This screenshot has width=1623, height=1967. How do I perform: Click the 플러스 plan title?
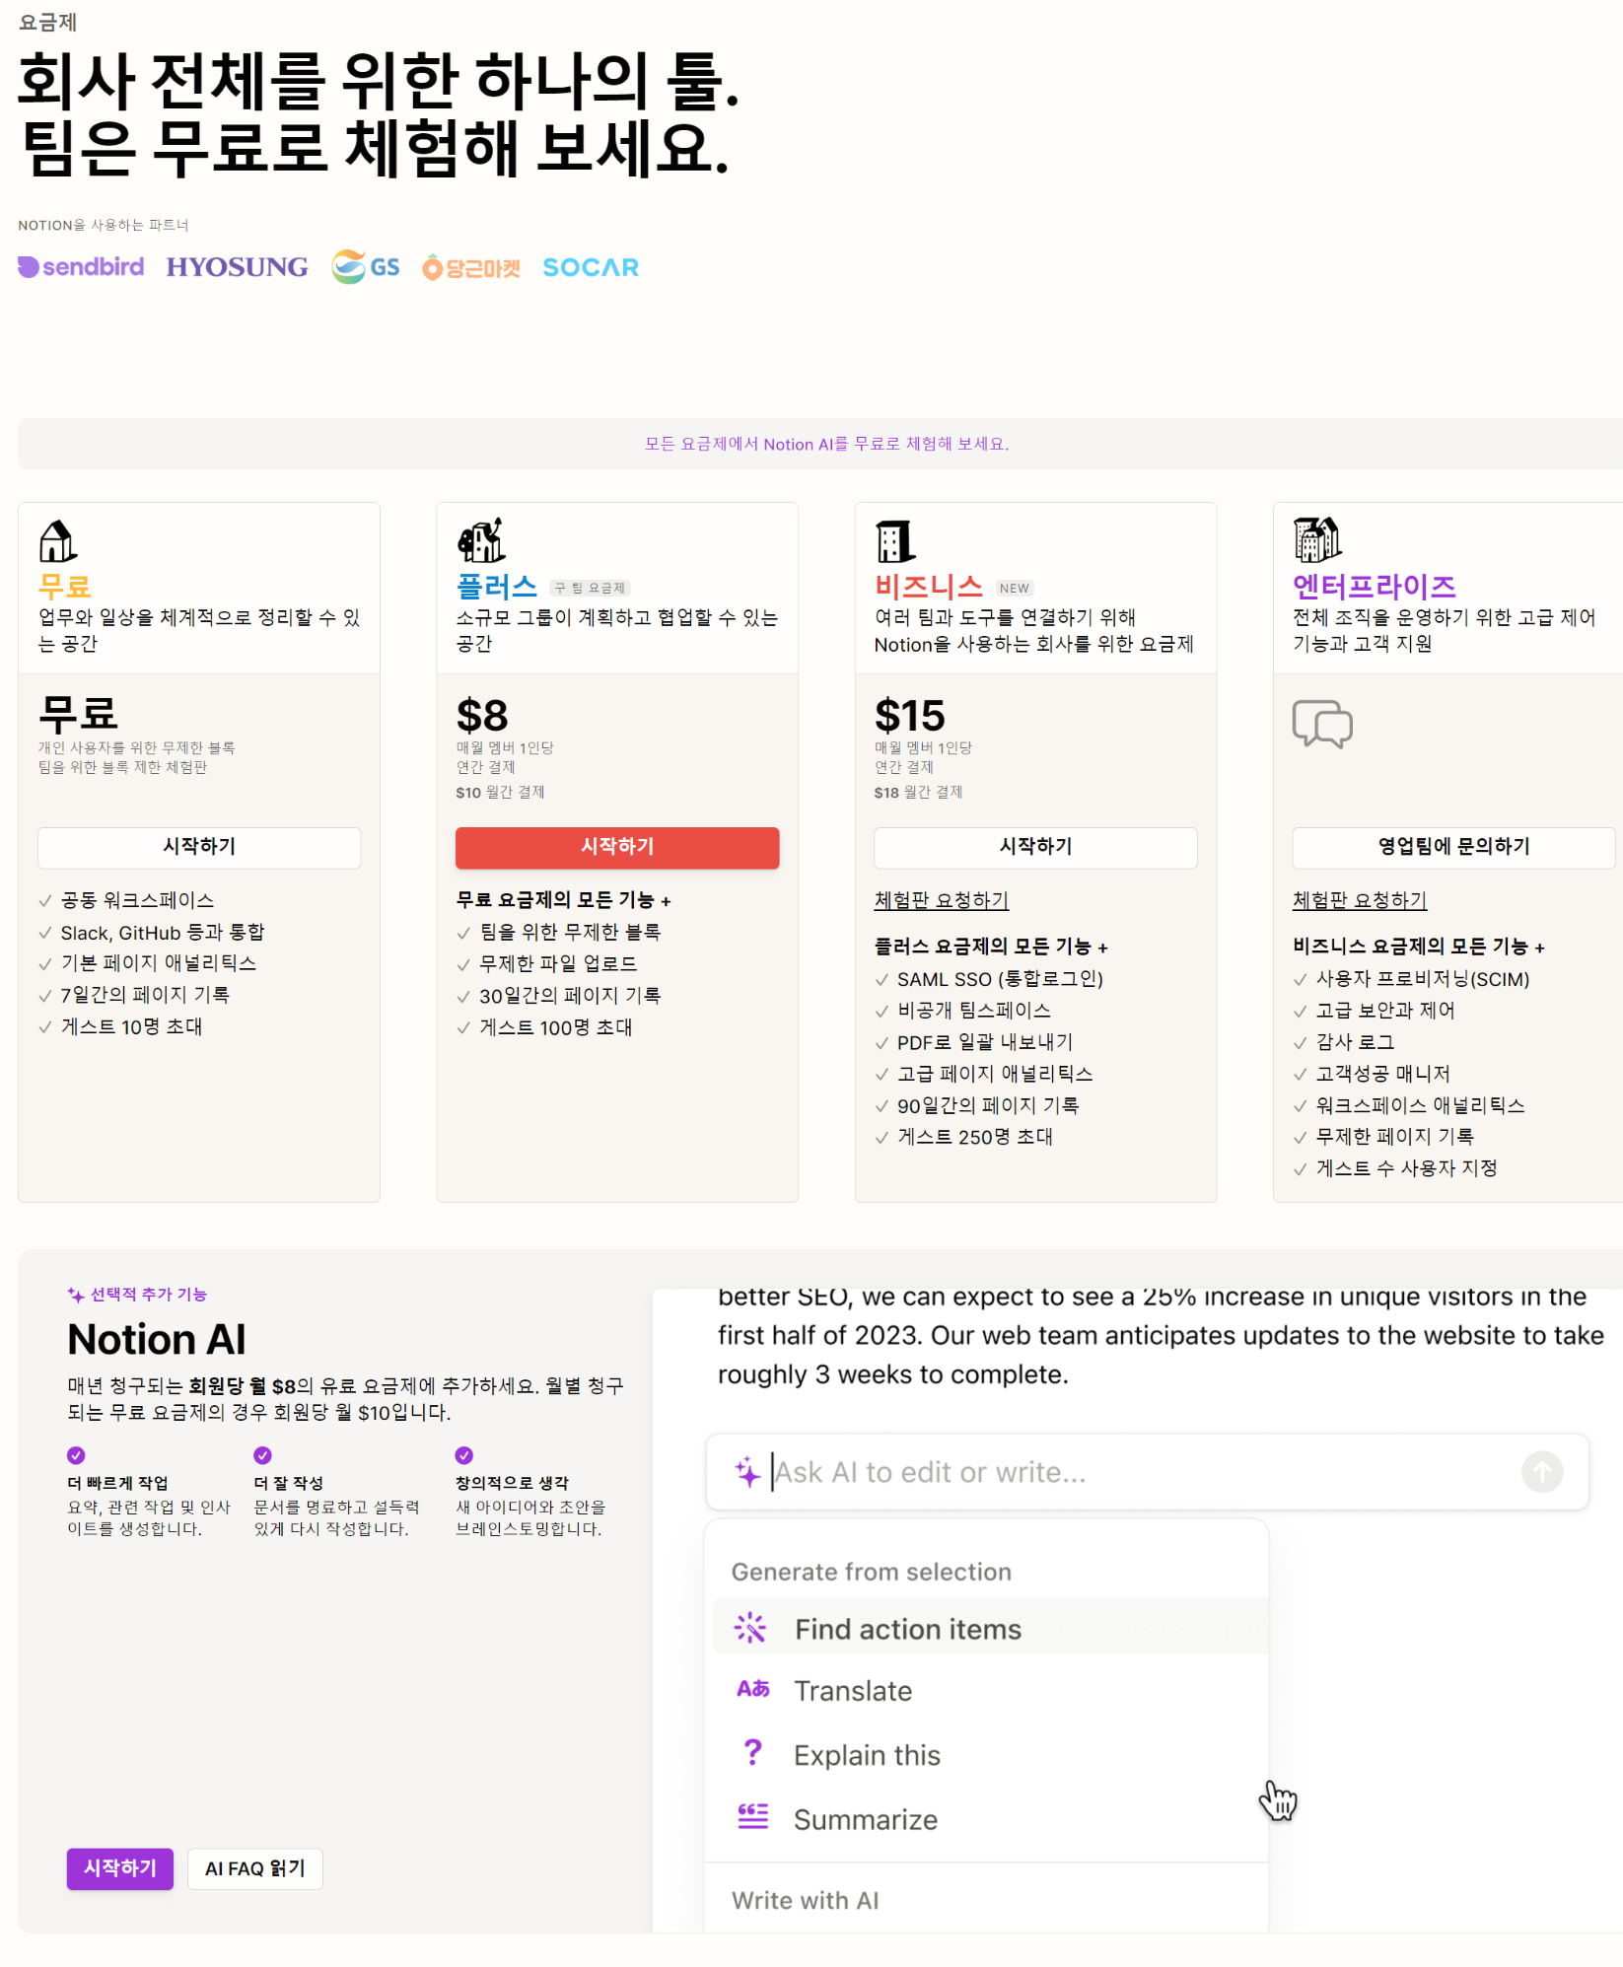(x=497, y=587)
